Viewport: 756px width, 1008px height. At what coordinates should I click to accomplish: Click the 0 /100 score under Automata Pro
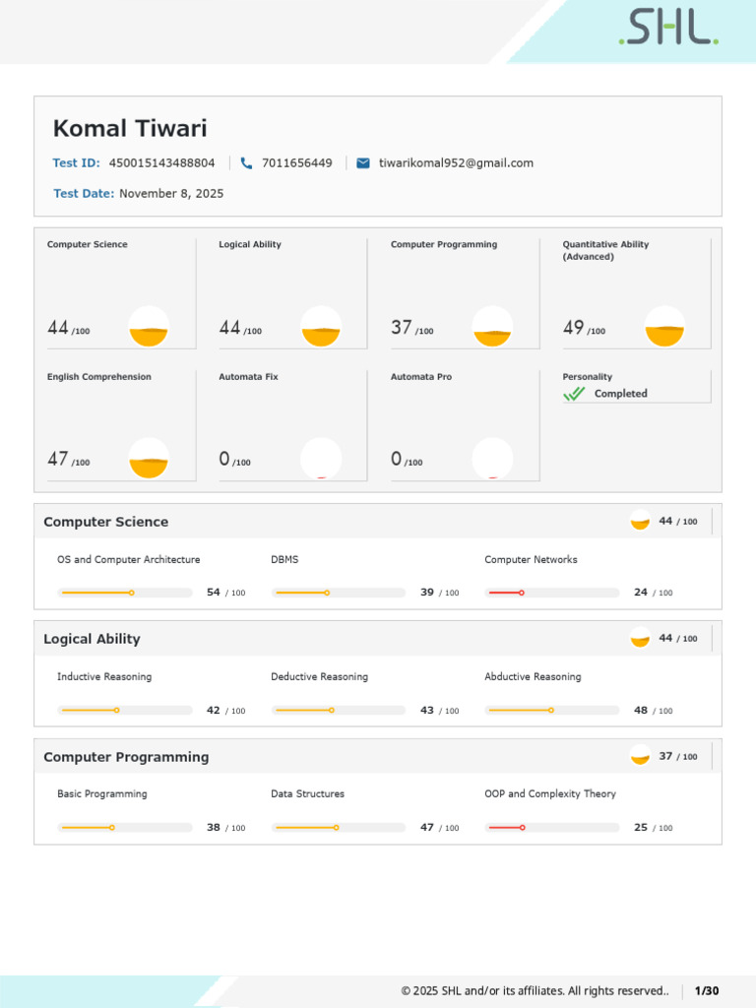(407, 459)
